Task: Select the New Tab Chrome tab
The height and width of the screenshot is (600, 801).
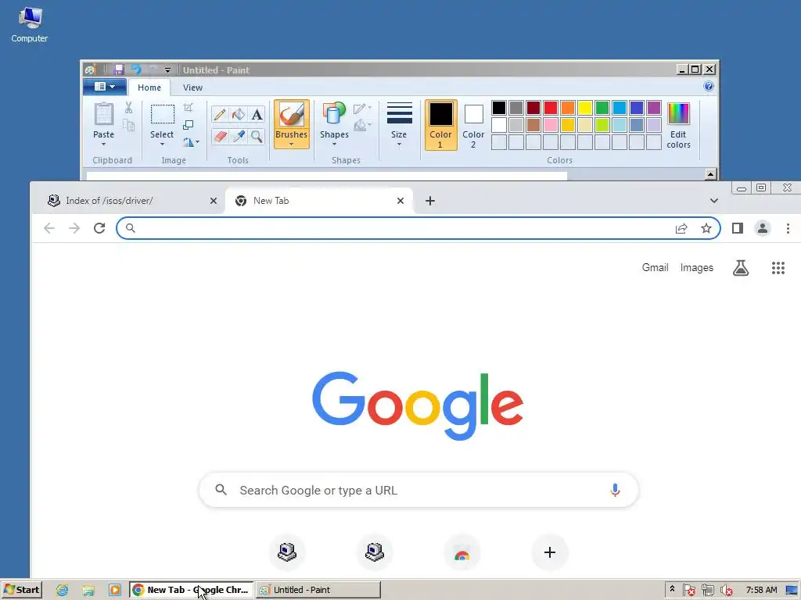Action: coord(318,201)
